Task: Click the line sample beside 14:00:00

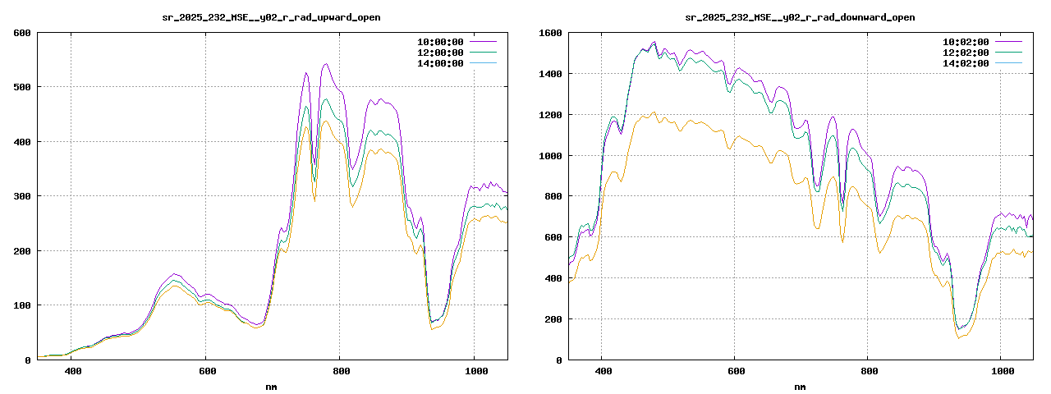Action: 484,62
